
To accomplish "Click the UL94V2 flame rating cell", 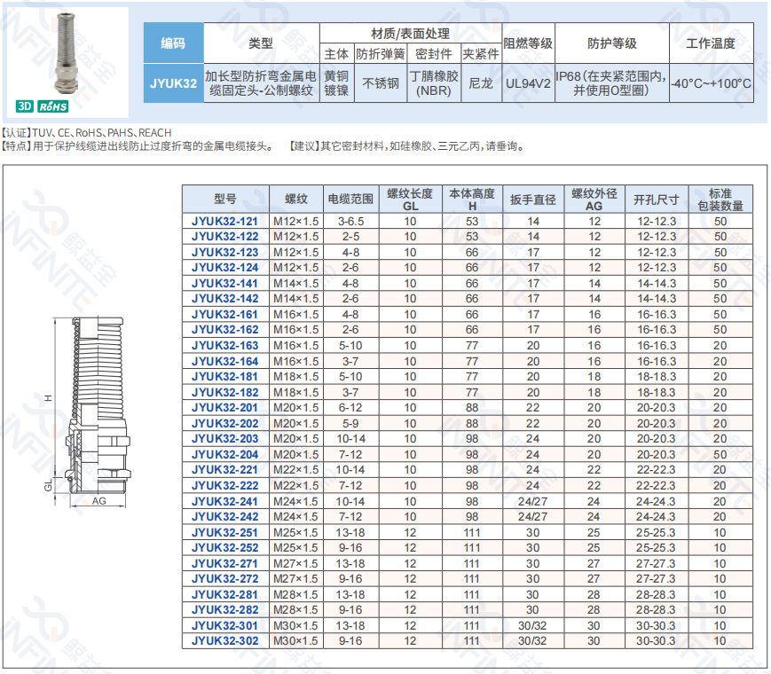I will [x=528, y=83].
